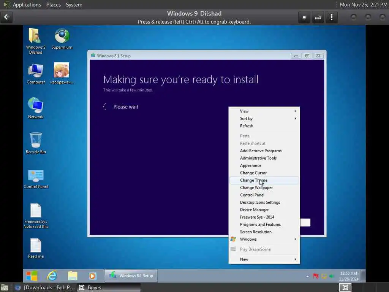Open the anime image file icon
Viewport: 389px width, 292px height.
tap(62, 73)
